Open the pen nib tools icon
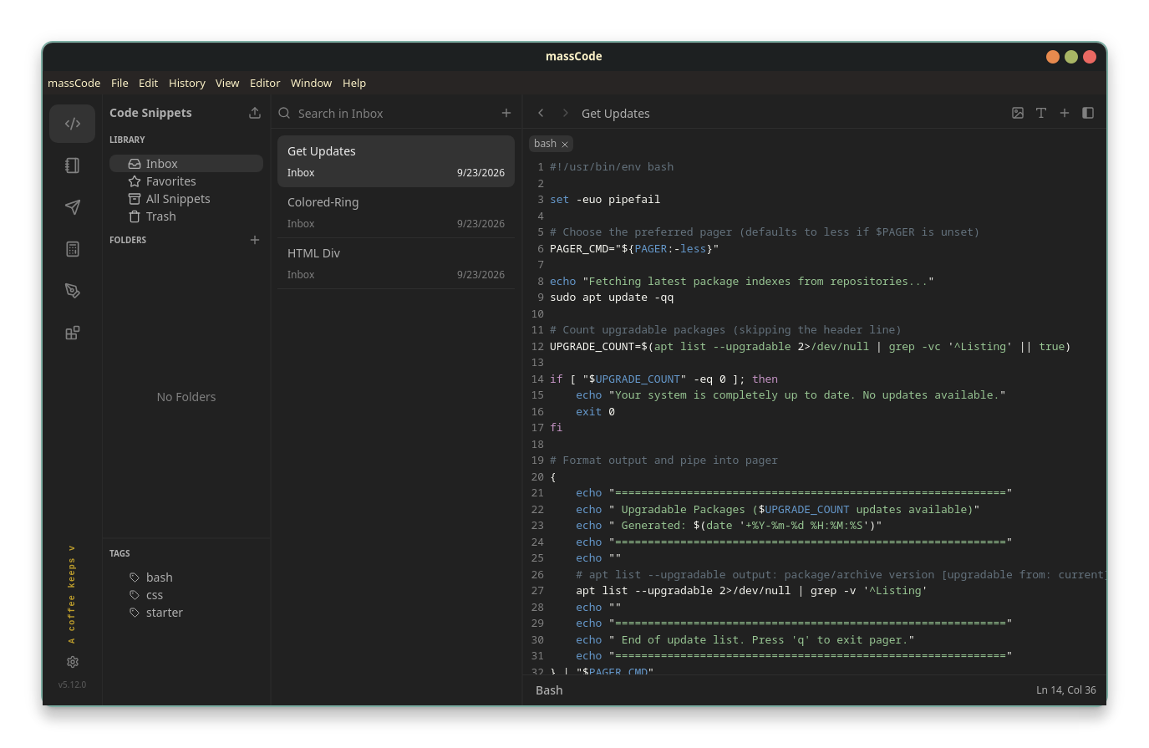This screenshot has width=1149, height=748. (73, 291)
